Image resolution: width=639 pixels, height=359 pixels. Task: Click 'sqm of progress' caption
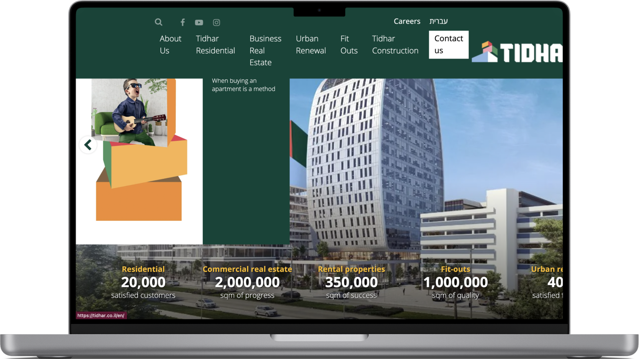pyautogui.click(x=247, y=295)
